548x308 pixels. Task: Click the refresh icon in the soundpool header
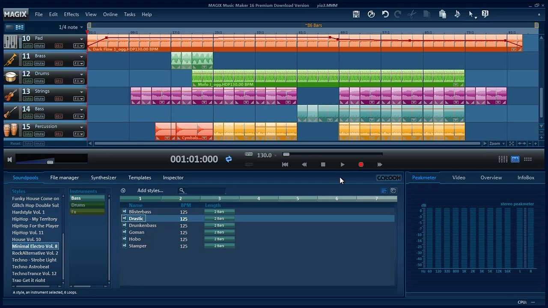click(x=393, y=191)
